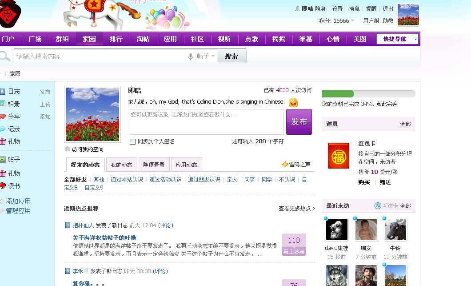The height and width of the screenshot is (286, 471).
Task: Open 读书 reading book icon in sidebar
Action: pyautogui.click(x=2, y=186)
